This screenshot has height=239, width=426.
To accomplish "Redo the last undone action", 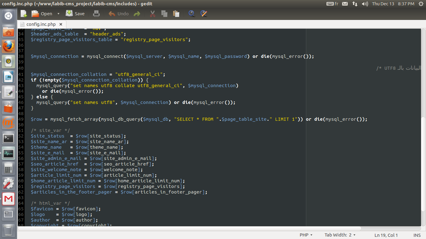I will tap(137, 14).
